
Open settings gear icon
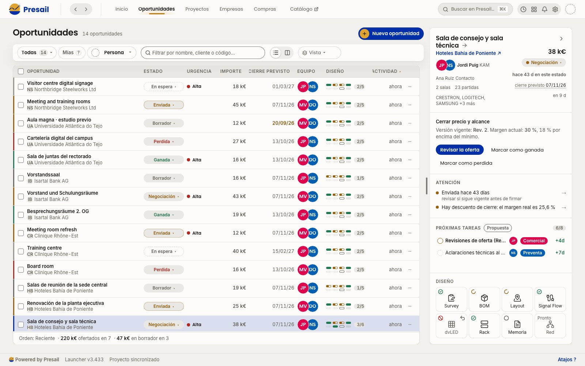coord(555,10)
